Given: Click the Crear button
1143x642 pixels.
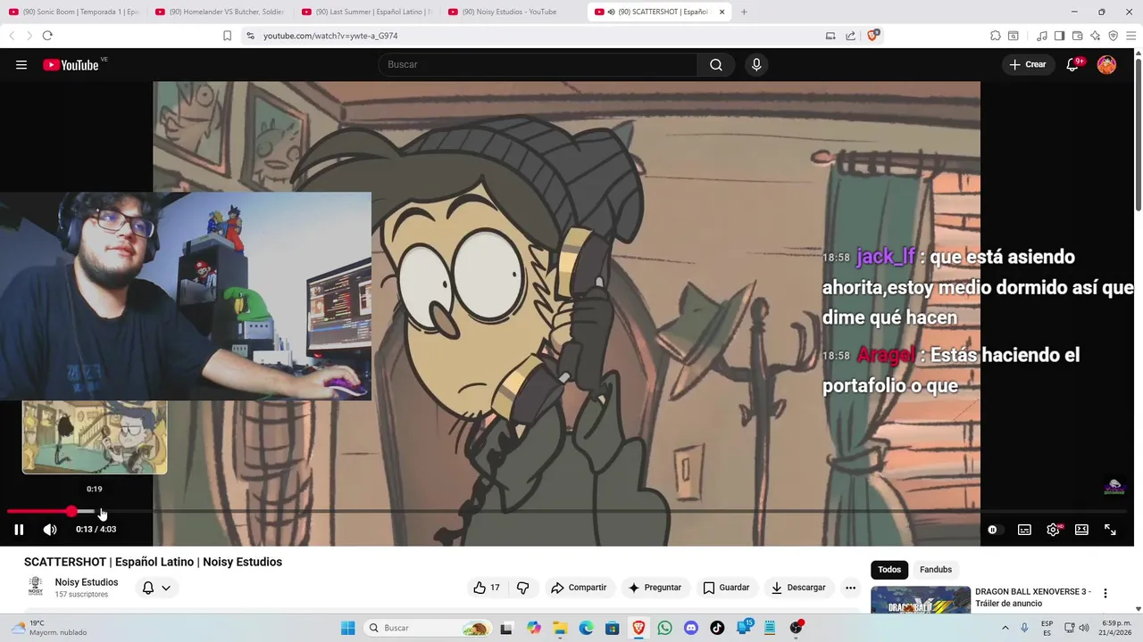Looking at the screenshot, I should (x=1028, y=64).
